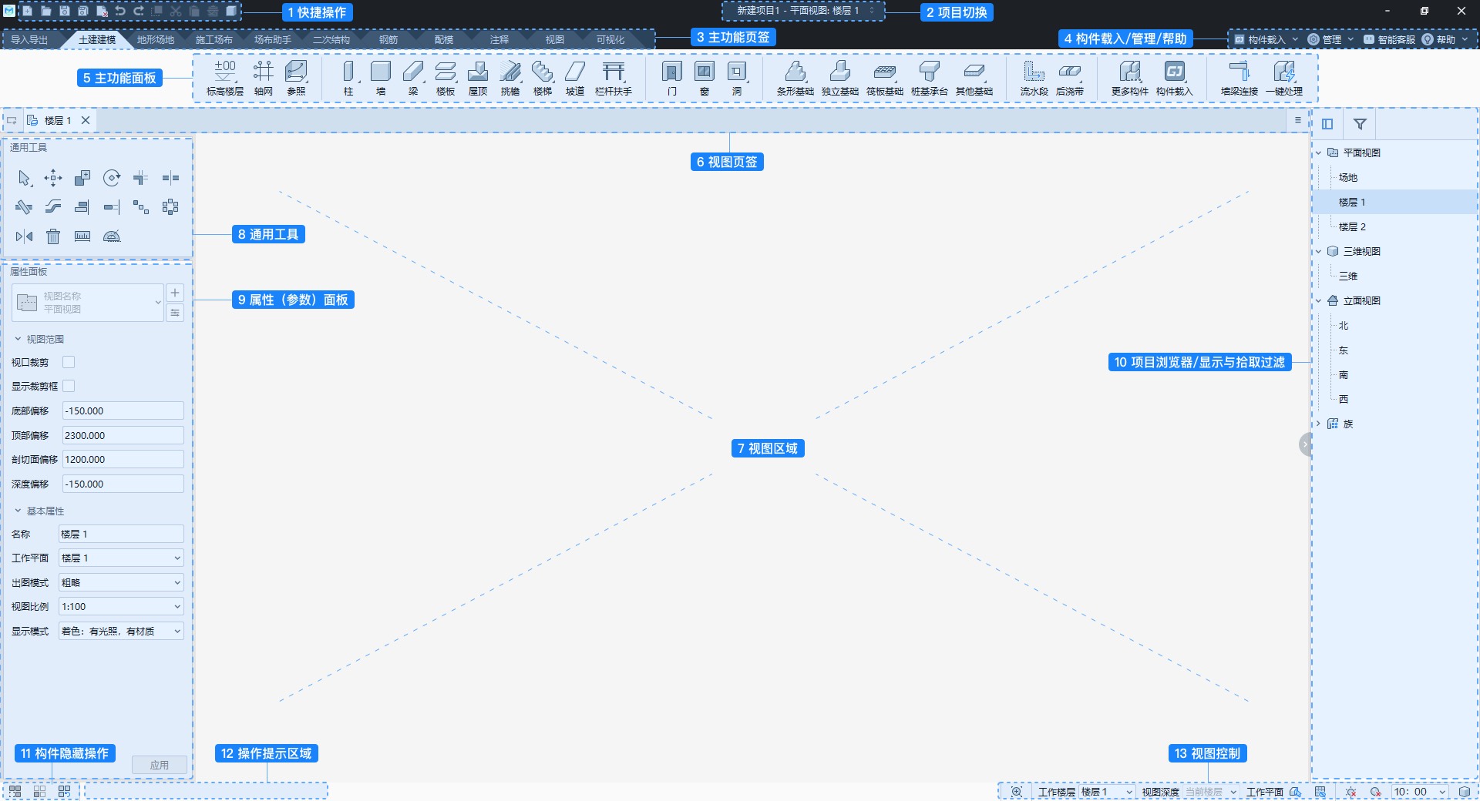This screenshot has width=1480, height=801.
Task: Select the 梁 (beam) tool
Action: coord(413,78)
